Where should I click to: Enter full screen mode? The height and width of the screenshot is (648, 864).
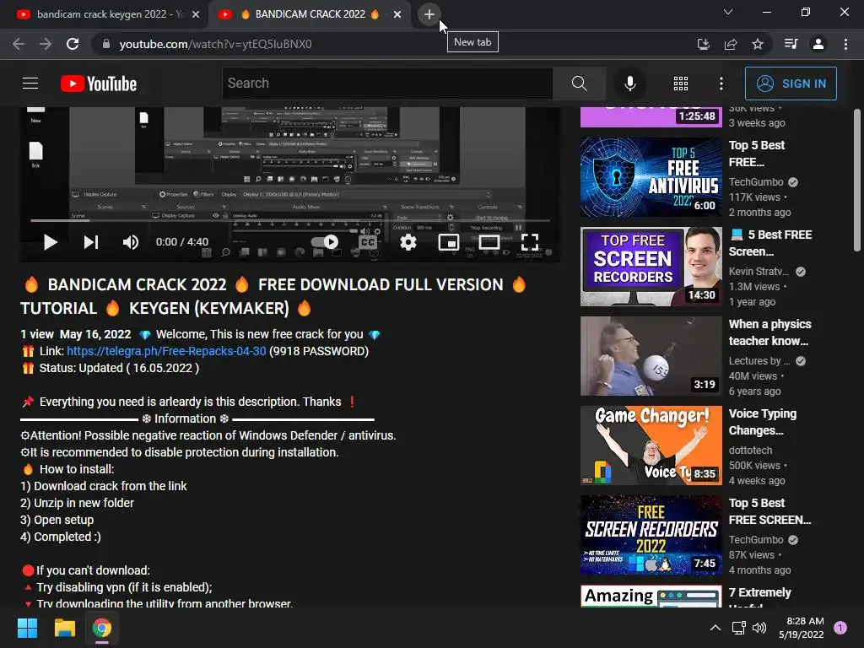pos(530,242)
